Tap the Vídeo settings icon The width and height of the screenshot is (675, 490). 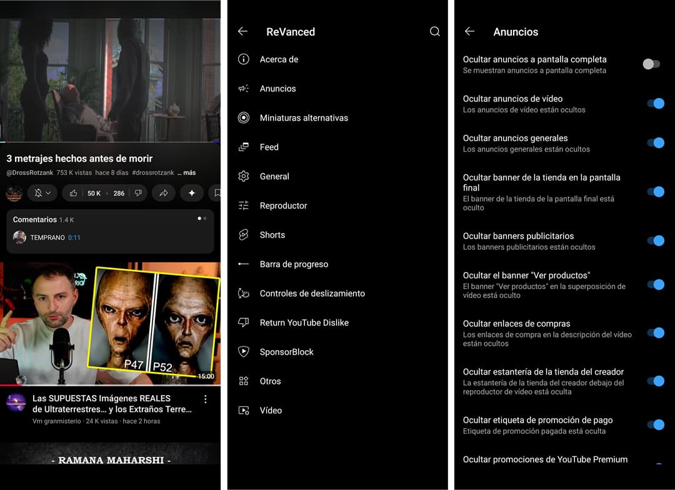[244, 411]
